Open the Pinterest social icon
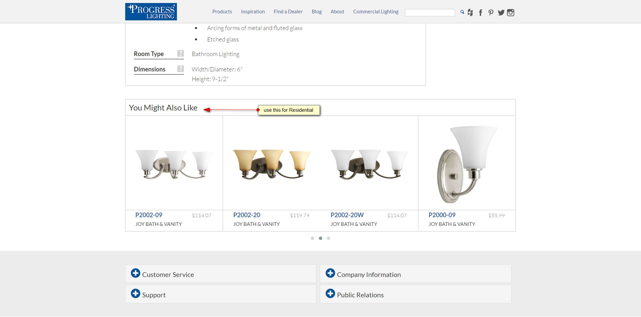Viewport: 641px width, 317px height. (491, 13)
